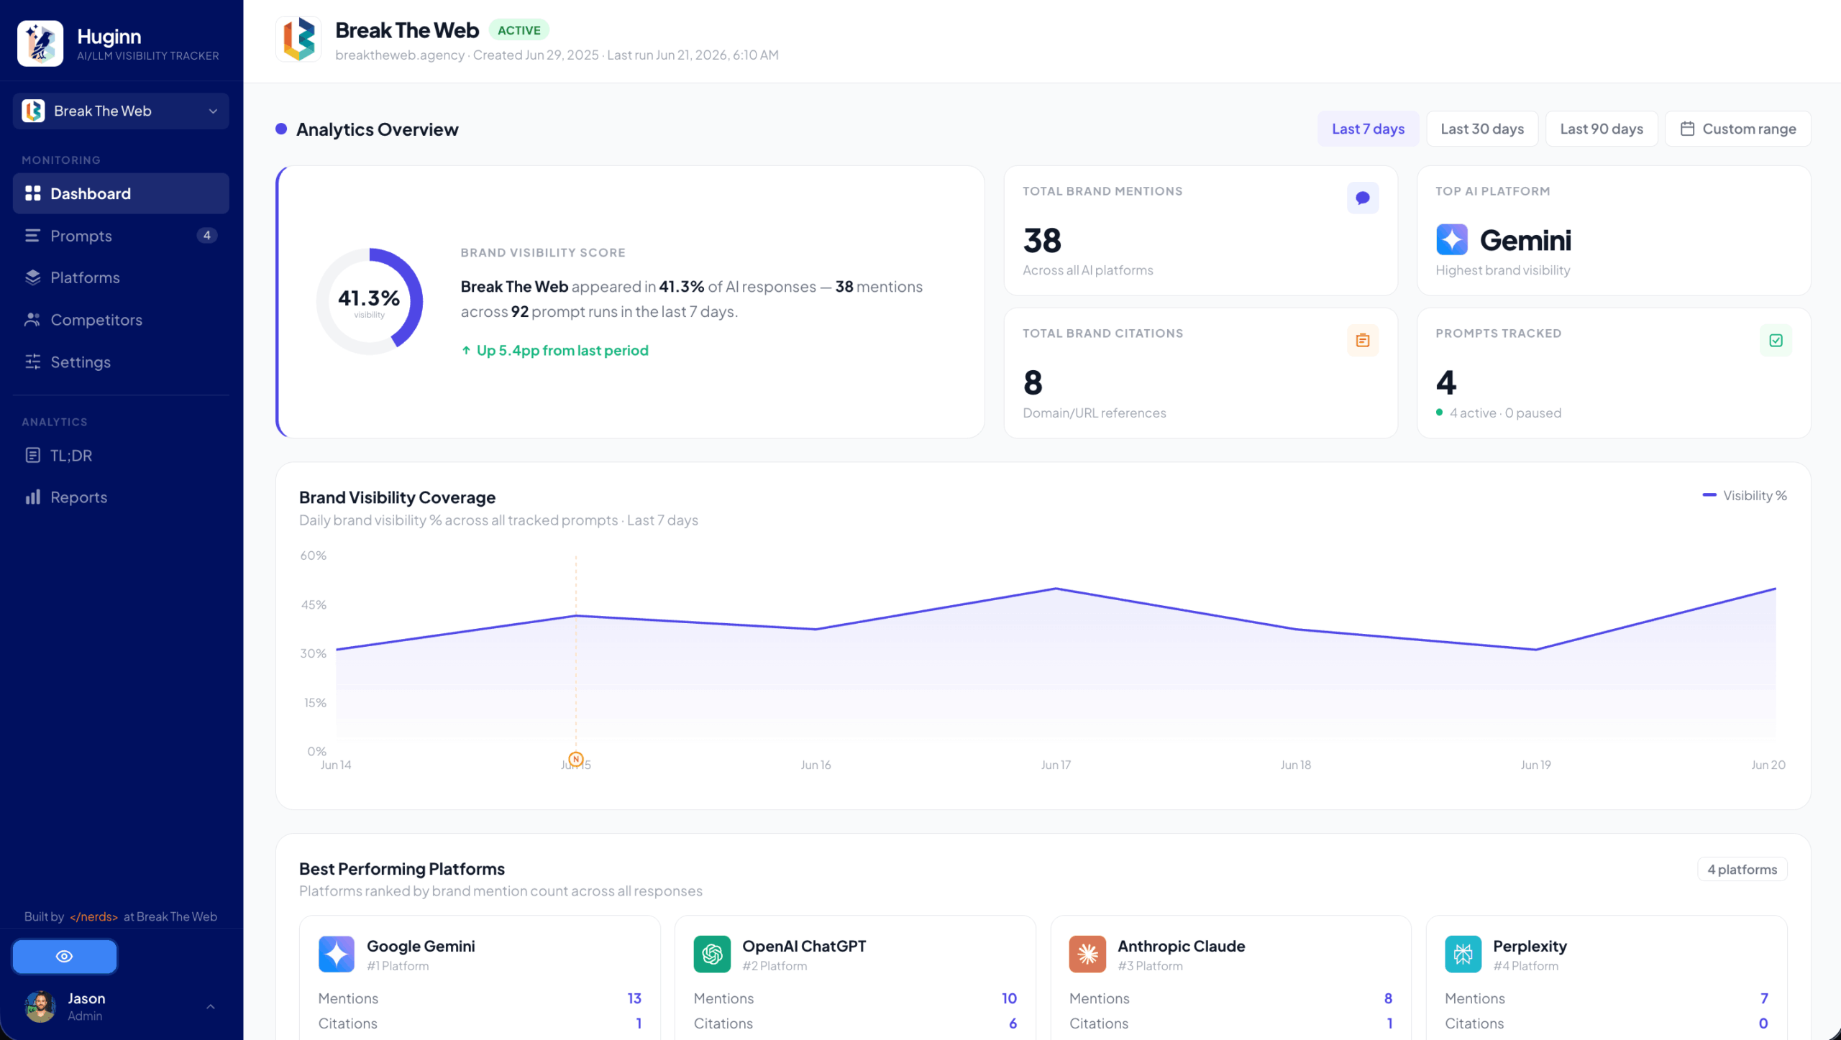This screenshot has width=1841, height=1040.
Task: Click the Jun 17 peak on visibility chart
Action: click(1056, 589)
